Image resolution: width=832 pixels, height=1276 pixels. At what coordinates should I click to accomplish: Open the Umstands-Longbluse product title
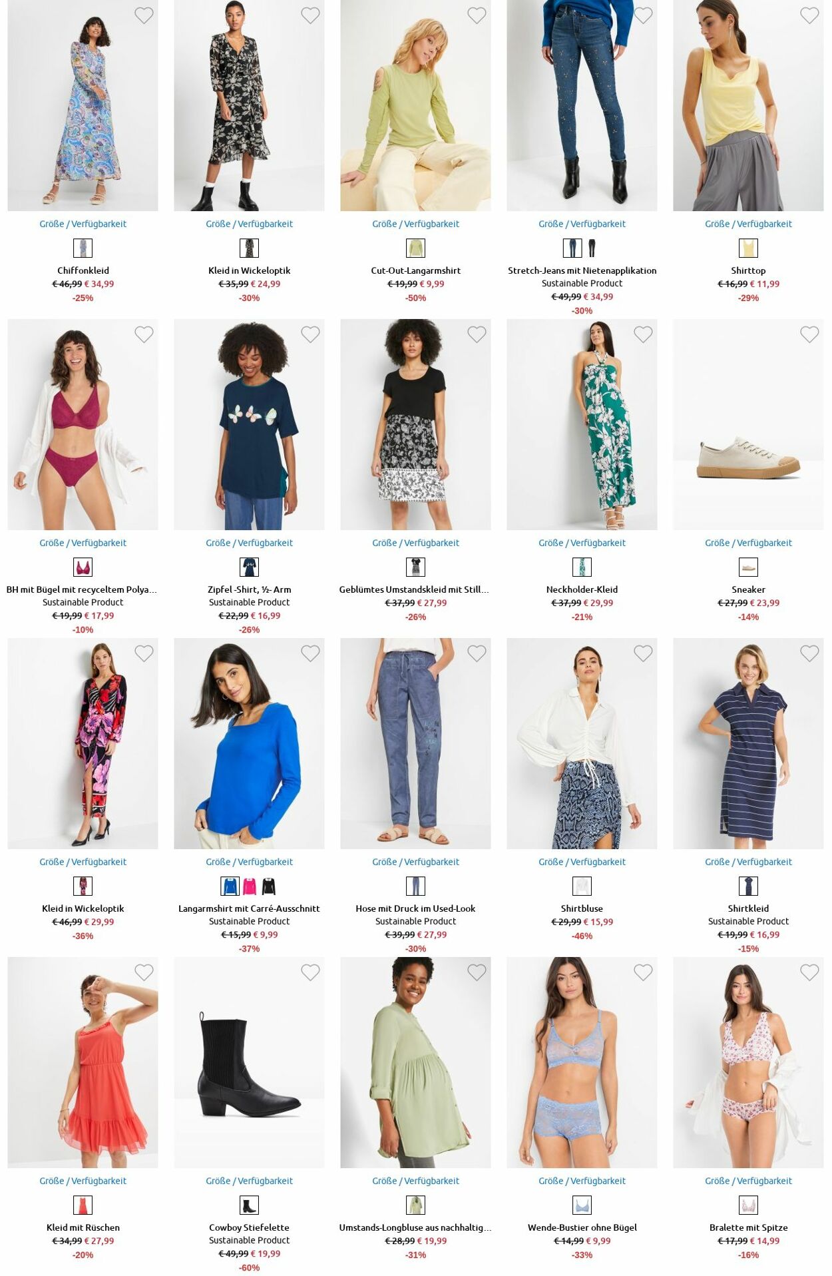click(415, 1227)
